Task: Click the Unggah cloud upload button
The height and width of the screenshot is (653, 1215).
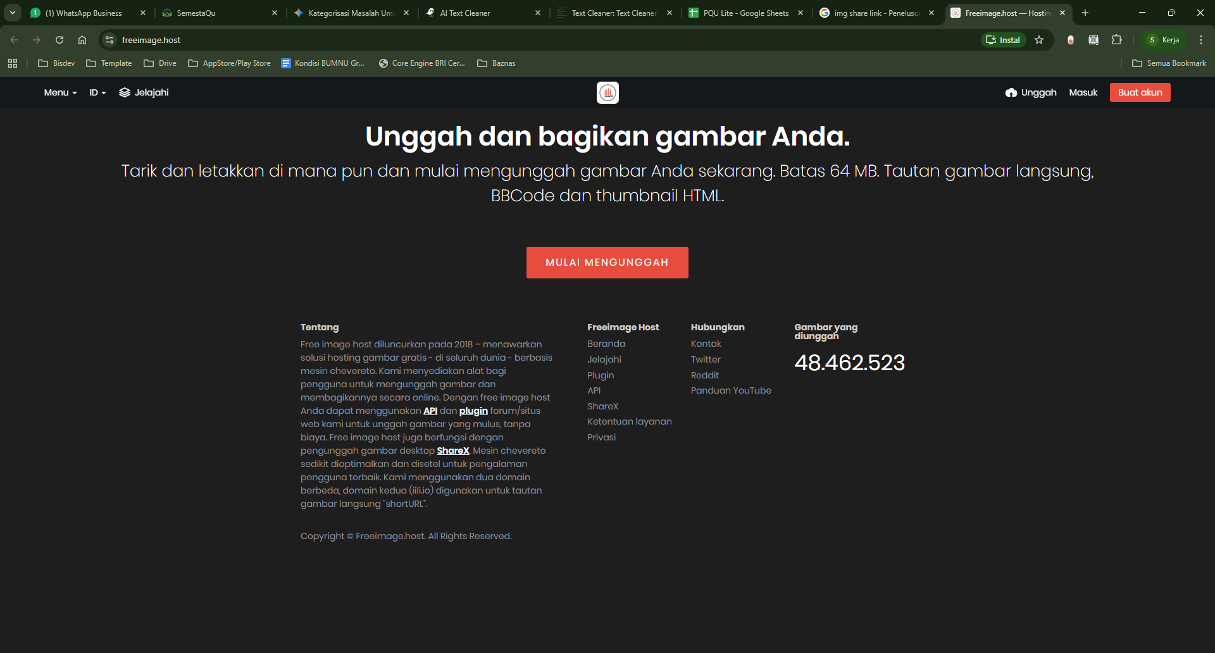Action: coord(1031,92)
